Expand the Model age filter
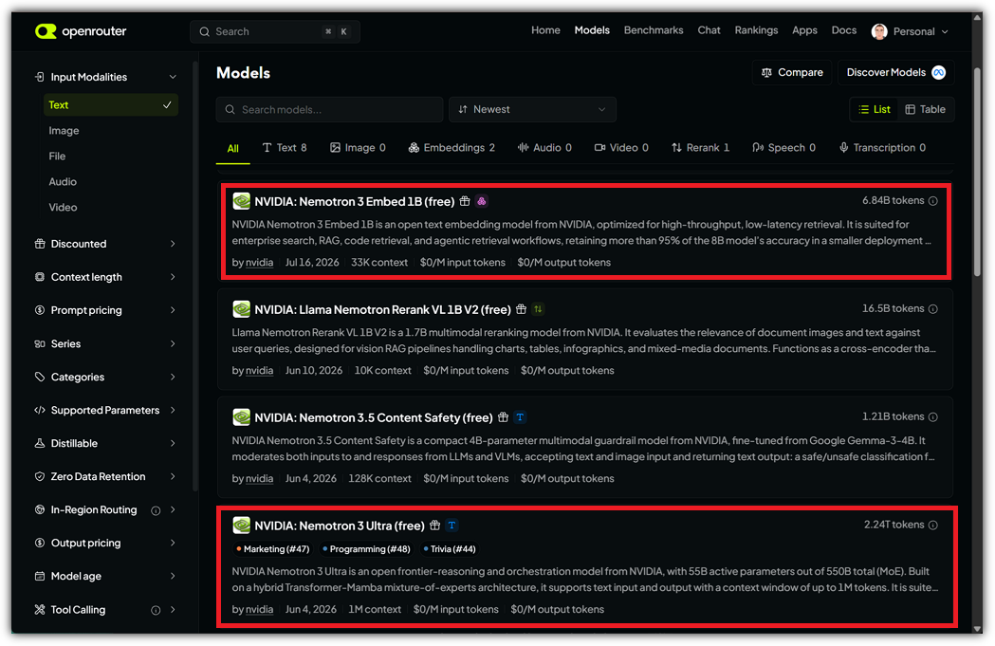 coord(173,576)
